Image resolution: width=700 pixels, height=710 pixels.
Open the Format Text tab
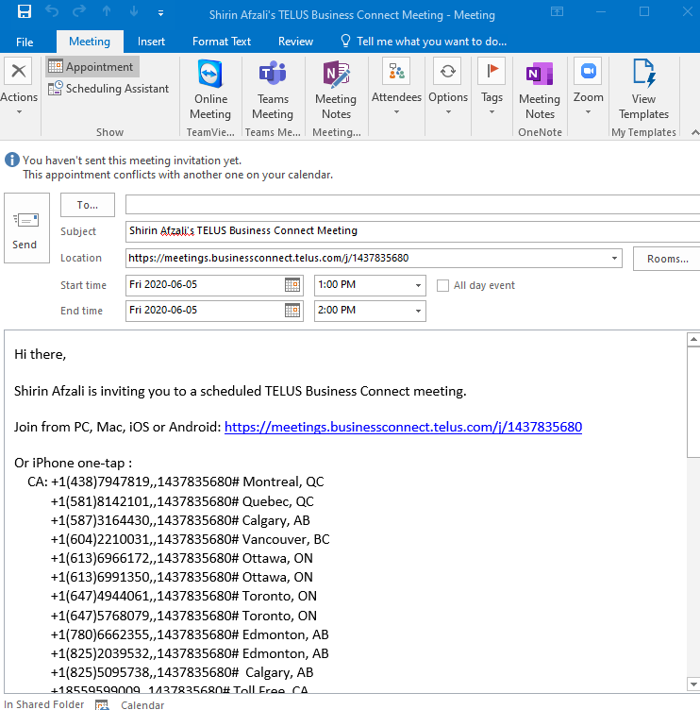[x=222, y=42]
